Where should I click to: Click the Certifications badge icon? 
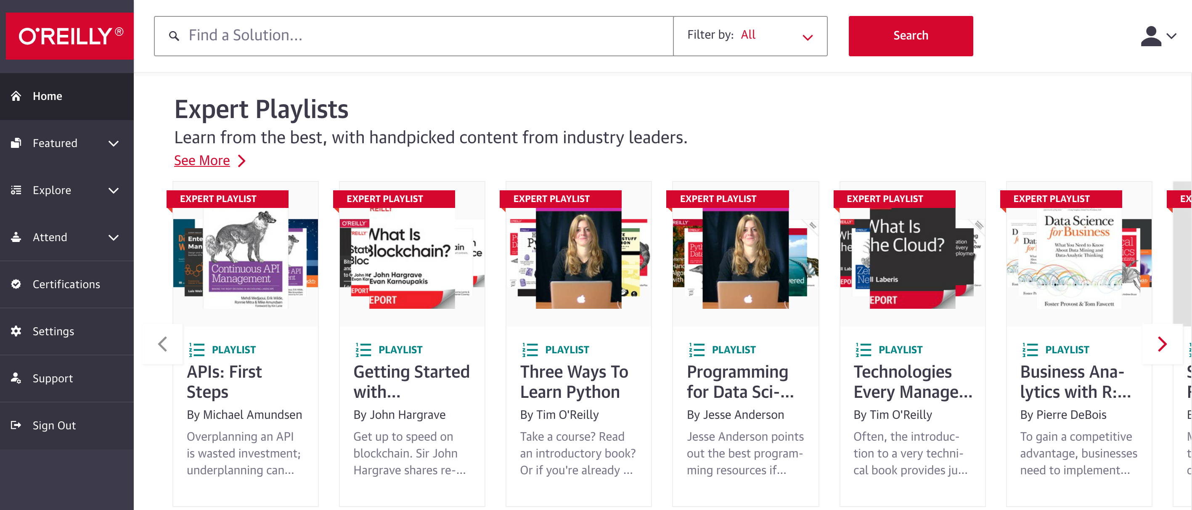click(16, 284)
